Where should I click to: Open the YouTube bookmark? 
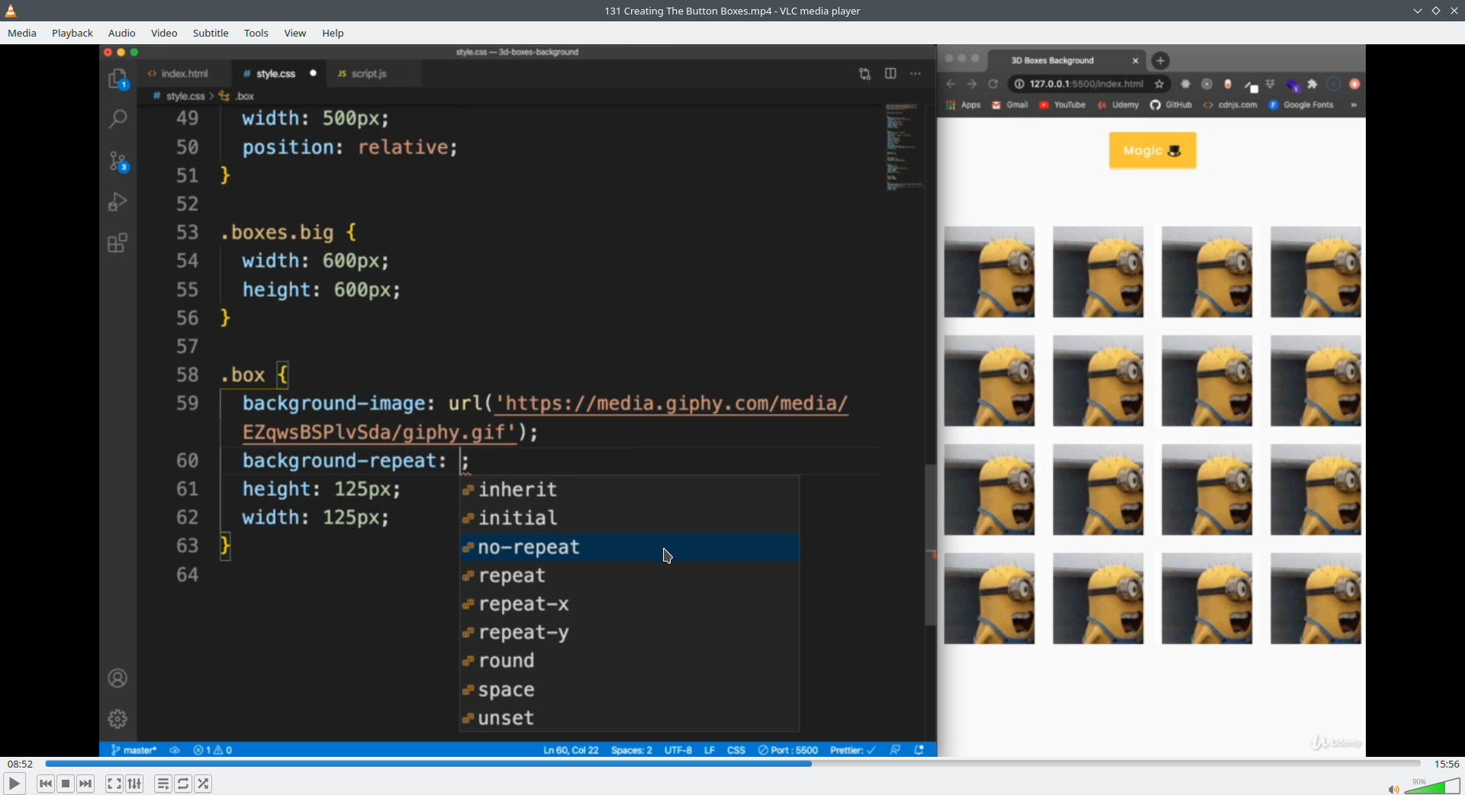click(x=1062, y=105)
